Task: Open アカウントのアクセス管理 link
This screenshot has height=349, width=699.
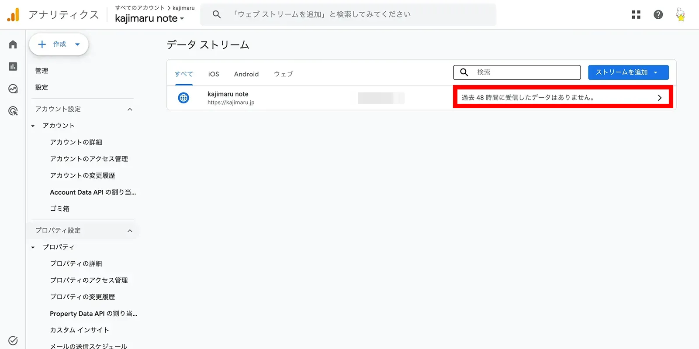Action: tap(89, 159)
